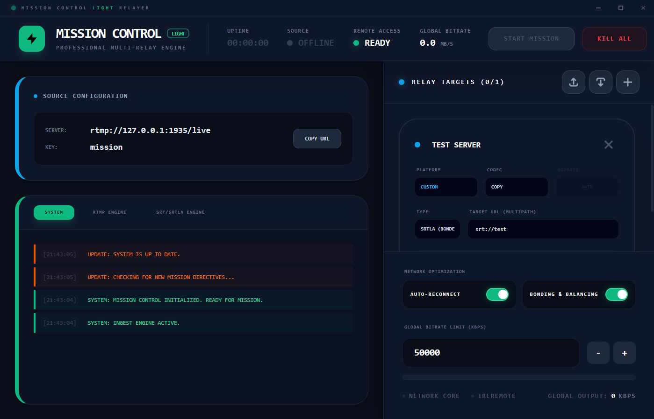The height and width of the screenshot is (419, 654).
Task: Add a new relay target with plus icon
Action: pyautogui.click(x=628, y=82)
